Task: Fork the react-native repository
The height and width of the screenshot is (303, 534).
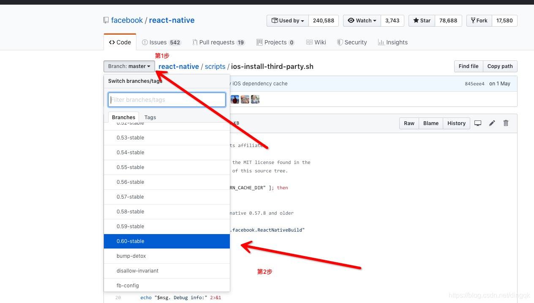Action: (479, 20)
